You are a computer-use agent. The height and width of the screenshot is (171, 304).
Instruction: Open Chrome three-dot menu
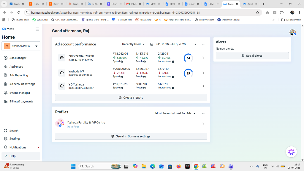[300, 12]
